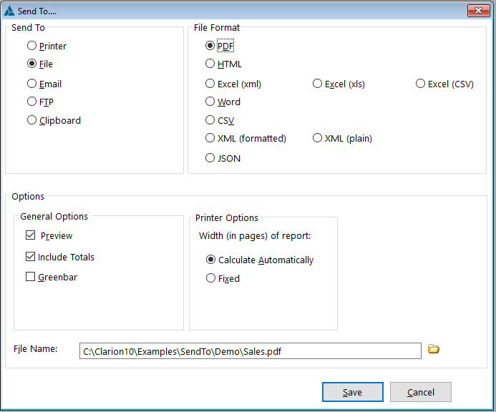Click the folder browse icon beside File Name

click(x=433, y=349)
